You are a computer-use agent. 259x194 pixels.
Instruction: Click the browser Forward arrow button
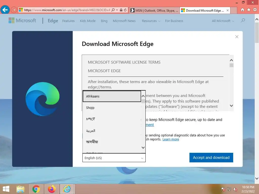[14, 10]
